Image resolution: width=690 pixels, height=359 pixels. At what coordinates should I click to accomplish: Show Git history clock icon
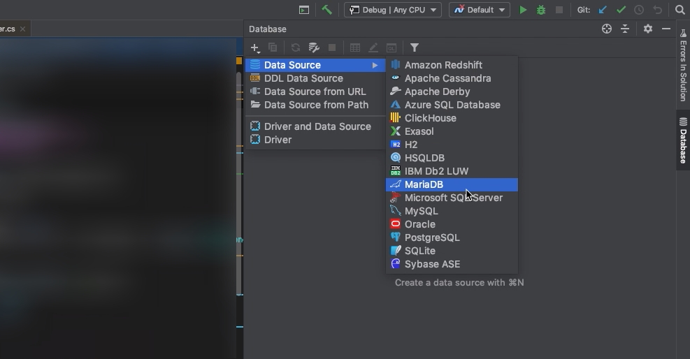tap(639, 10)
